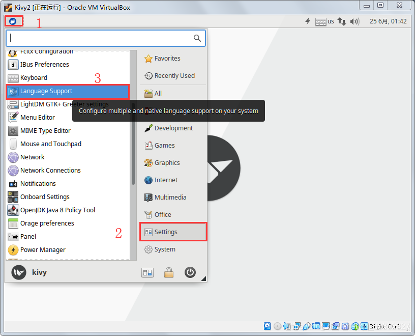Image resolution: width=415 pixels, height=336 pixels.
Task: Click the kivy username label
Action: pos(40,272)
